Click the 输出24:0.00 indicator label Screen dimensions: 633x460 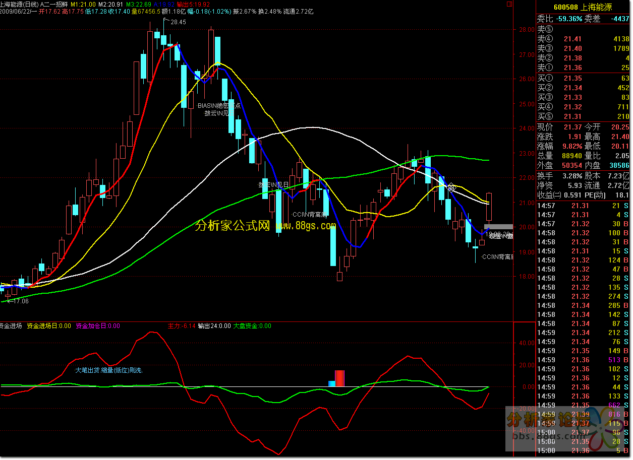click(214, 326)
